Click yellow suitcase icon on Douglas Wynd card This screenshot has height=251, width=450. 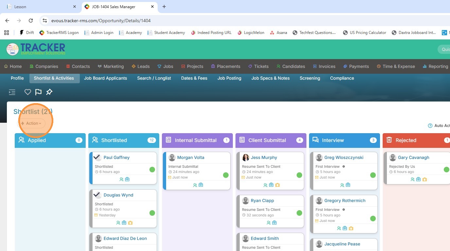(x=130, y=223)
